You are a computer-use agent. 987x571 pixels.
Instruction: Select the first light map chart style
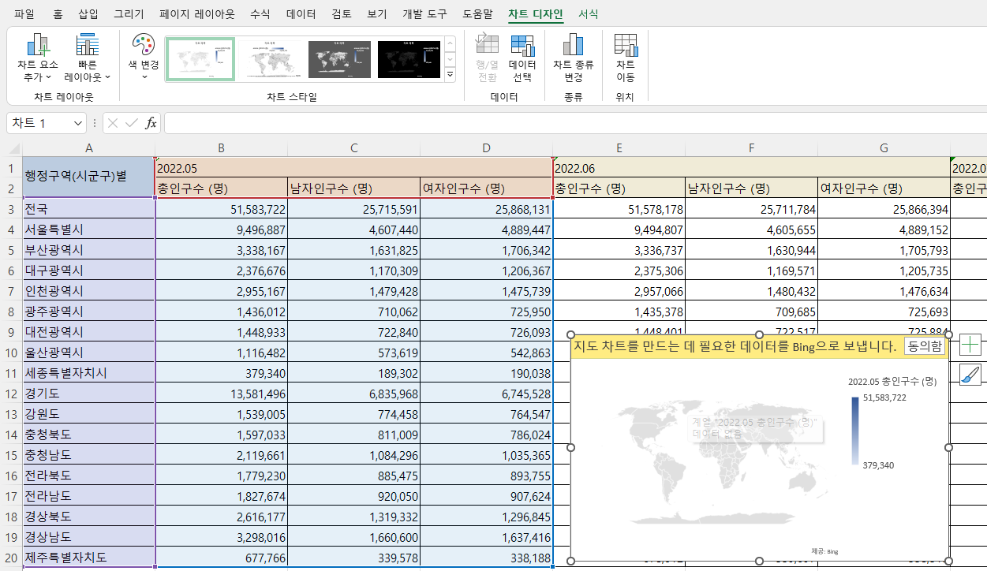point(200,58)
